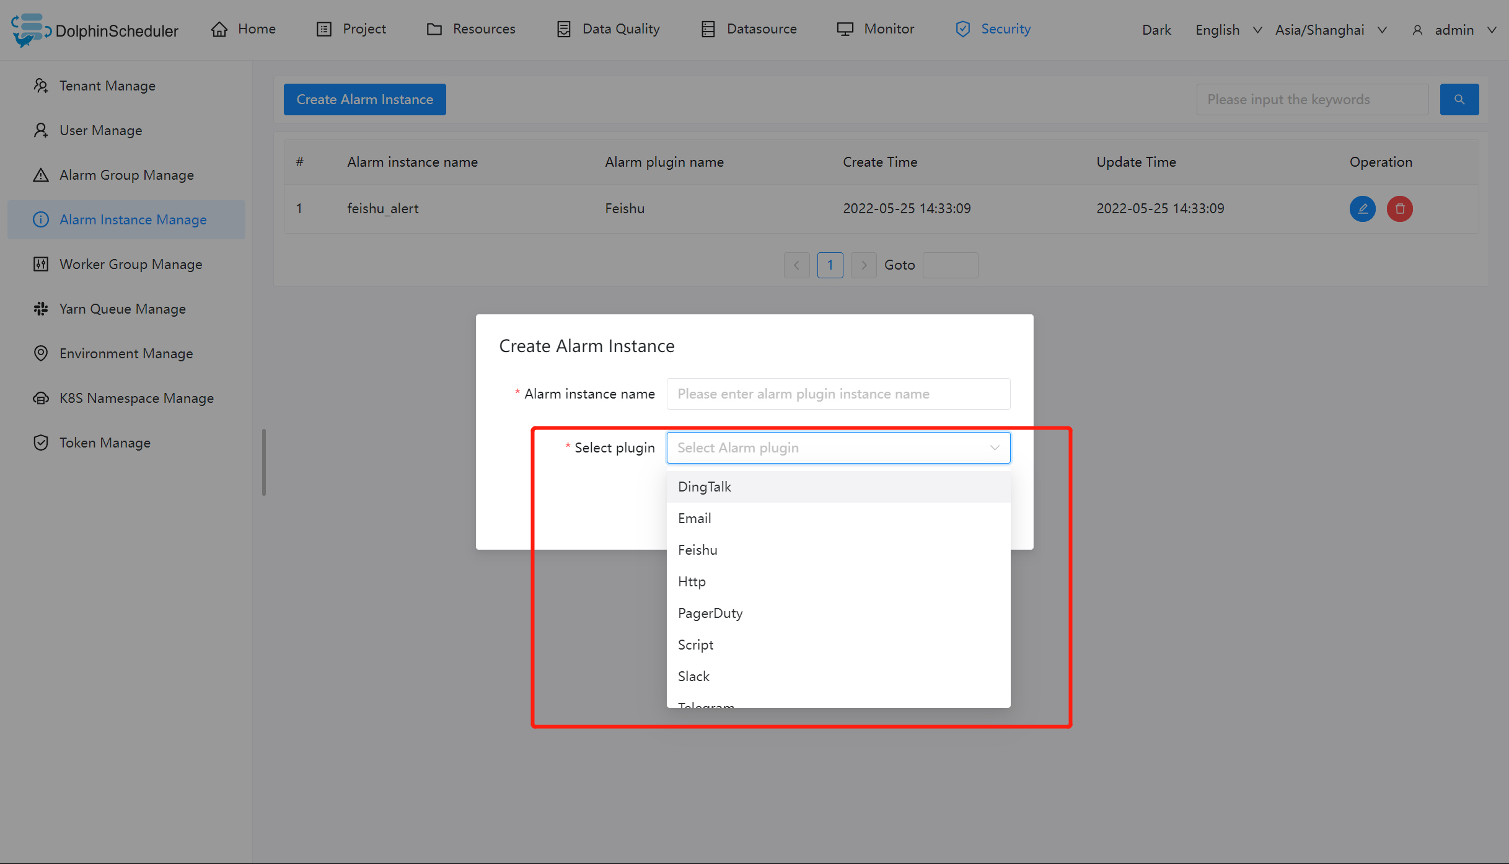Pick the Slack plugin option
This screenshot has width=1509, height=864.
click(693, 676)
